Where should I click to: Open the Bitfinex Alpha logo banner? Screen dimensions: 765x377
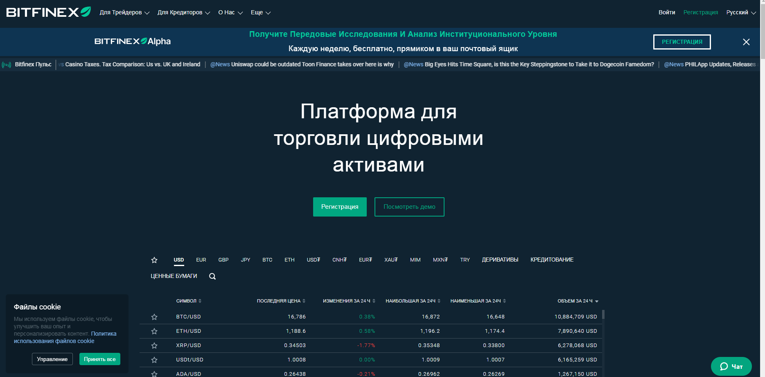pyautogui.click(x=133, y=41)
